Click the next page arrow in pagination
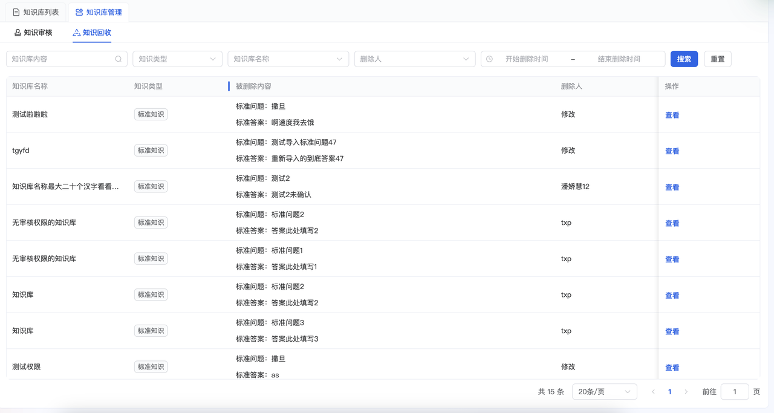Screen dimensions: 774x413 686,392
